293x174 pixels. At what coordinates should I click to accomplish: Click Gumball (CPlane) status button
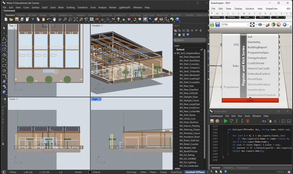click(x=195, y=172)
